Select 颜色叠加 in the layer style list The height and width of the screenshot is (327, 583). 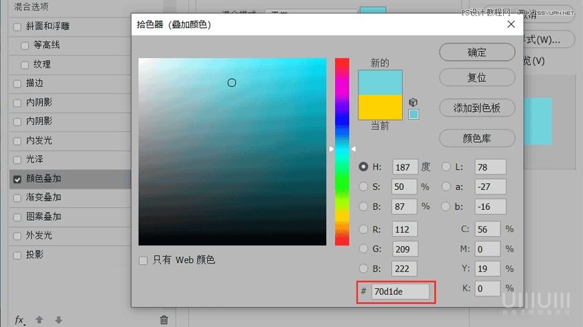(44, 179)
